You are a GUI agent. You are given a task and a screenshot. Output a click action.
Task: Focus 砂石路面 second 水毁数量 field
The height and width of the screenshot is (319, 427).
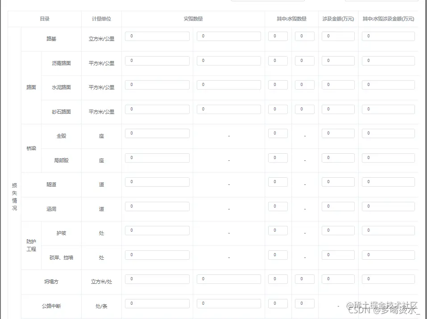click(x=304, y=109)
